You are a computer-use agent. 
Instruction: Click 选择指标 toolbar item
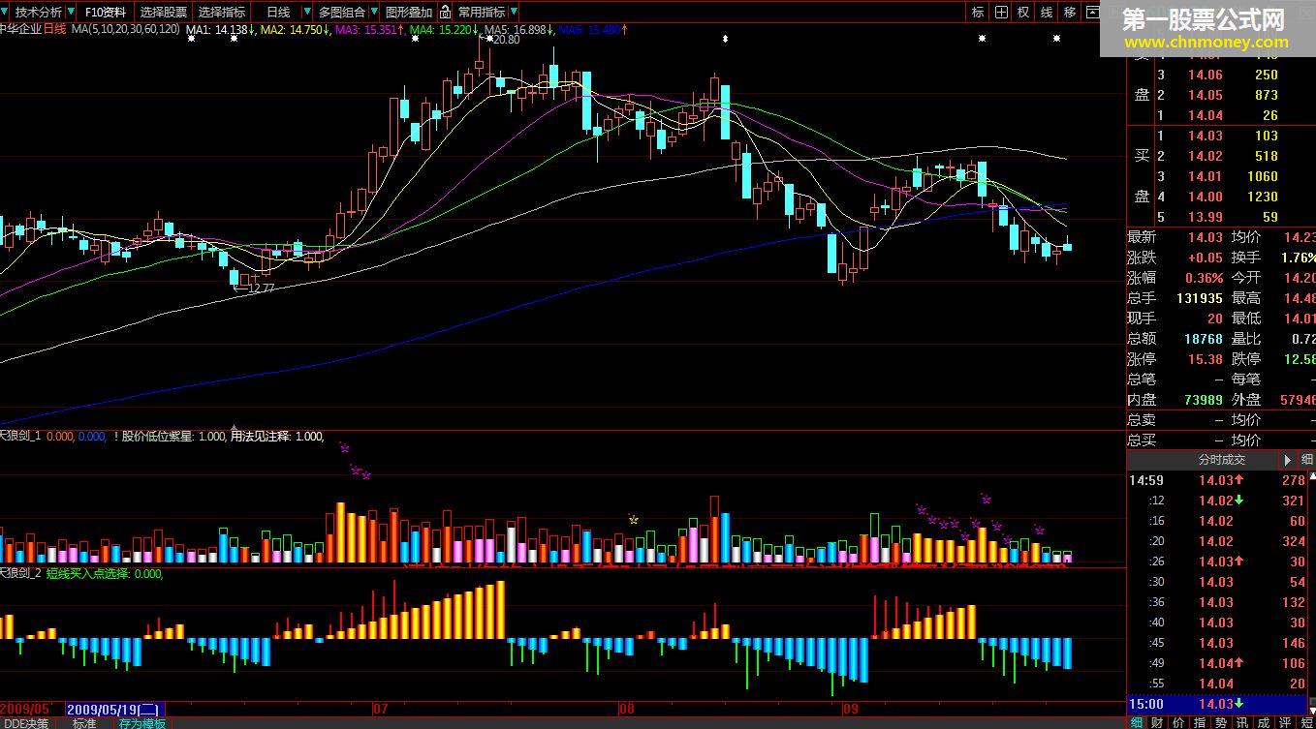(x=221, y=13)
